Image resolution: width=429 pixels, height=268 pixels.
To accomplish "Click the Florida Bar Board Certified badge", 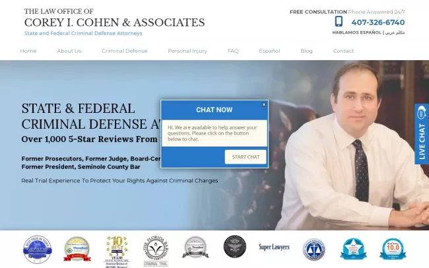I will (156, 250).
